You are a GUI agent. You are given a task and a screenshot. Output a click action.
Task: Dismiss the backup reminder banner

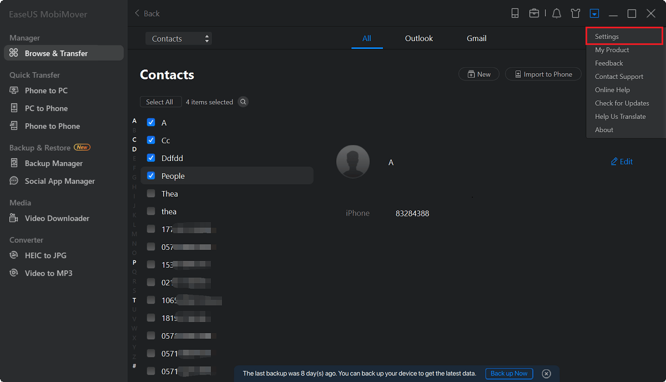click(x=546, y=374)
